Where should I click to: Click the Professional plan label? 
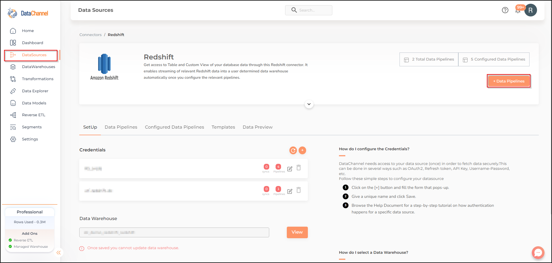[x=30, y=212]
